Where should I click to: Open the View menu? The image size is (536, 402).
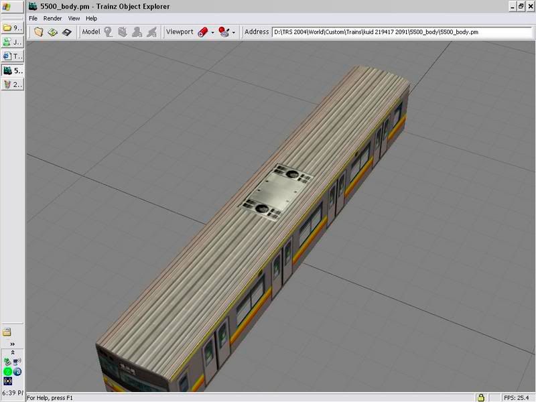coord(73,19)
